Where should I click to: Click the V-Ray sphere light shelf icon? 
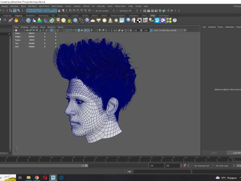click(x=104, y=21)
